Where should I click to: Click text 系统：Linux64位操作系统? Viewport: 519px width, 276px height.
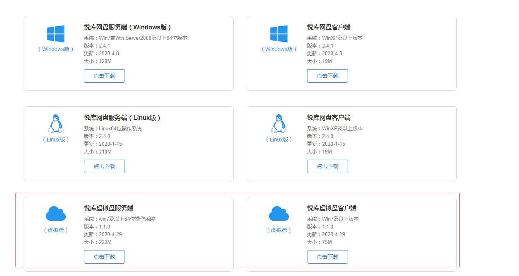click(113, 128)
